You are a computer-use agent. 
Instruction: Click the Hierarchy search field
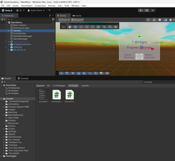point(29,19)
